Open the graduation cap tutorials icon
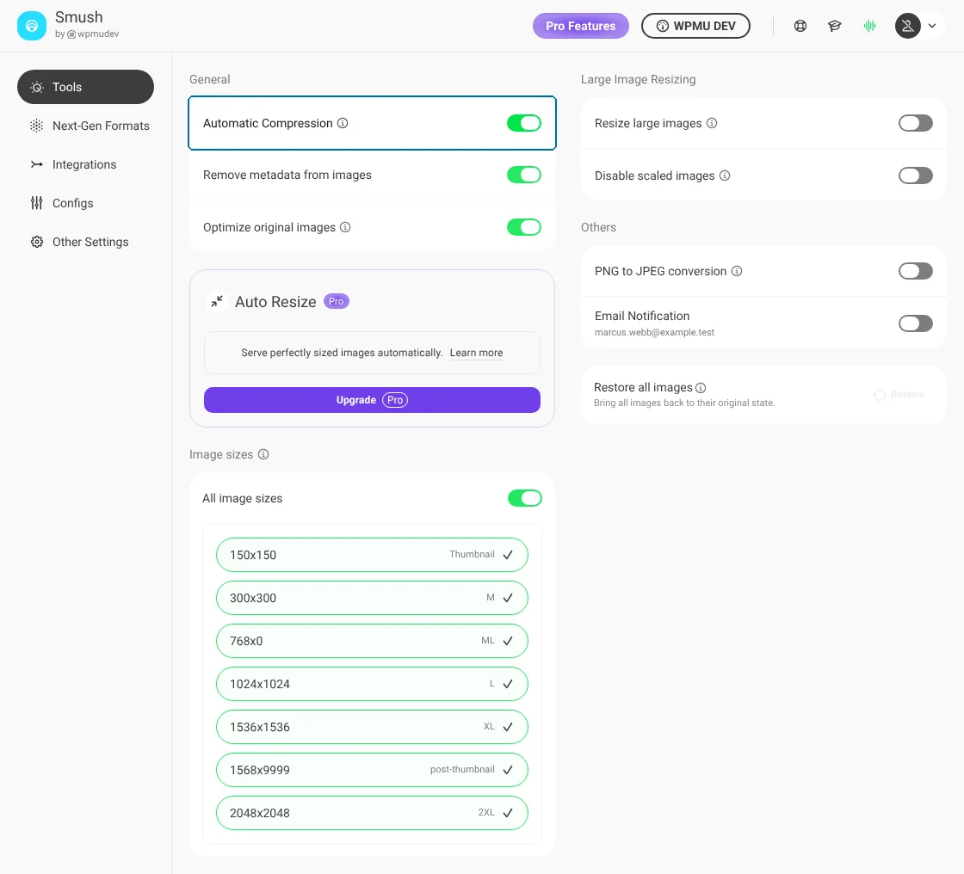The height and width of the screenshot is (874, 964). (834, 26)
